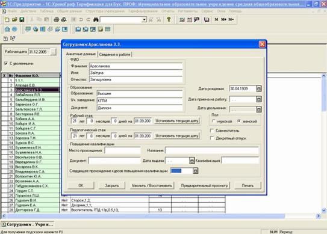Click the Место прохождения input field

pyautogui.click(x=123, y=150)
